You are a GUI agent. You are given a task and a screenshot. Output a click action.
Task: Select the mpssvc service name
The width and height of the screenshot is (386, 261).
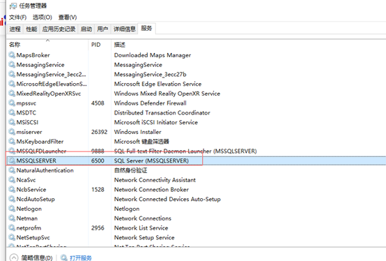click(26, 103)
